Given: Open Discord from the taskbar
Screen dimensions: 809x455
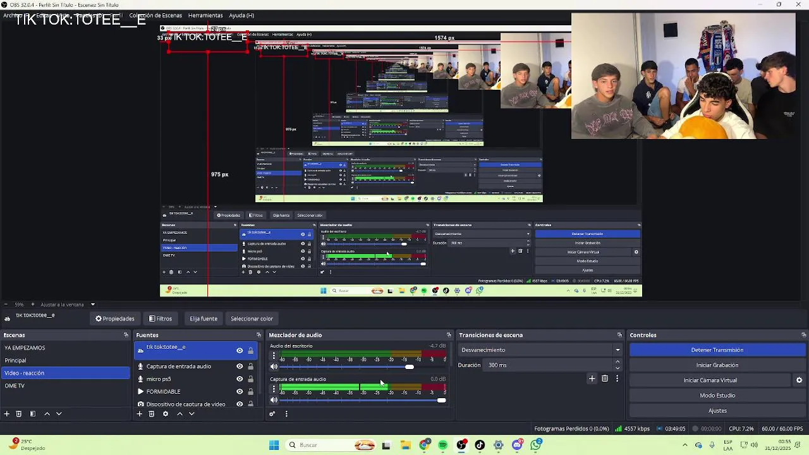Looking at the screenshot, I should [x=517, y=445].
